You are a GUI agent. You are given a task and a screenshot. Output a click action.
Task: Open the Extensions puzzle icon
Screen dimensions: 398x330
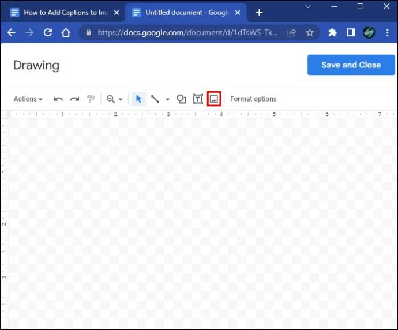(332, 32)
